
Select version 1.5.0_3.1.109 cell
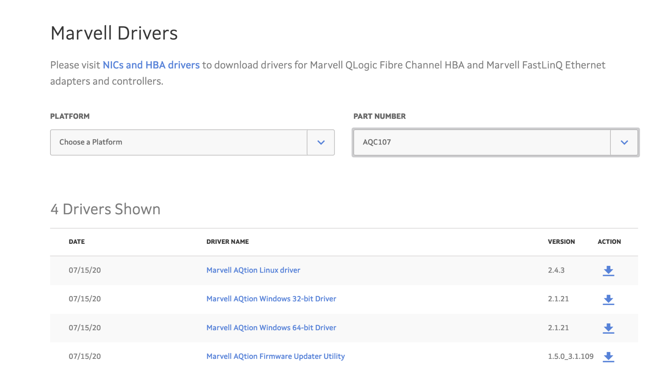pyautogui.click(x=571, y=356)
